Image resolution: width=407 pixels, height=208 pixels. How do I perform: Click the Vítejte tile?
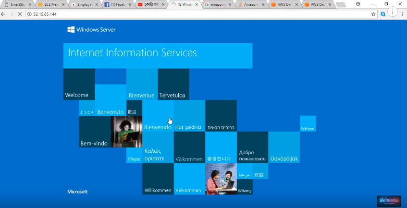coord(134,155)
